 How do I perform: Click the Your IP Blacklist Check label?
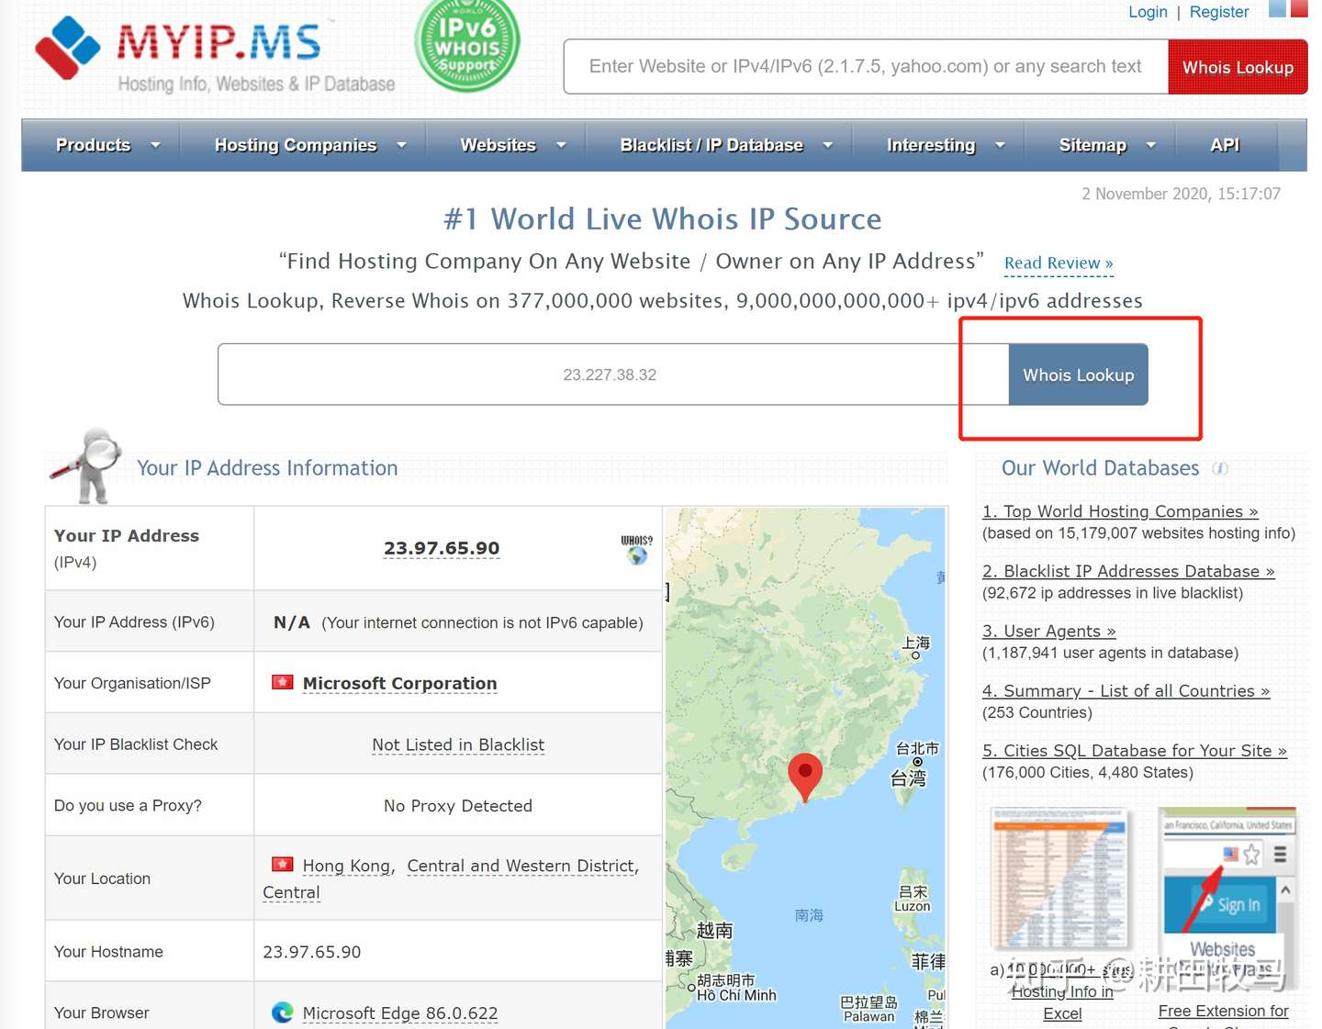136,744
